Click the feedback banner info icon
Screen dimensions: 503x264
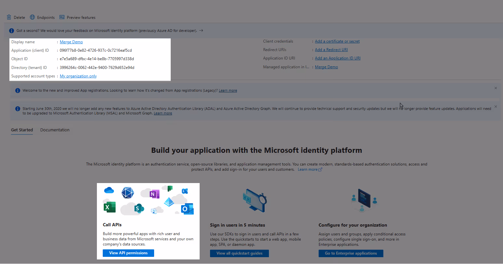(x=12, y=31)
